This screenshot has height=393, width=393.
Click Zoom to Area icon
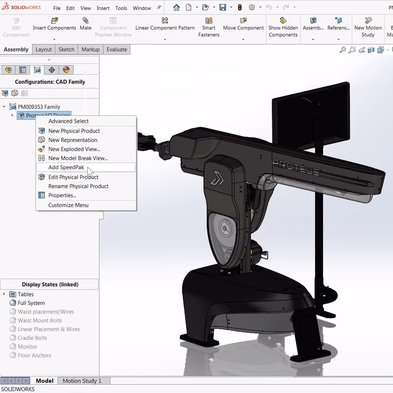click(x=352, y=50)
